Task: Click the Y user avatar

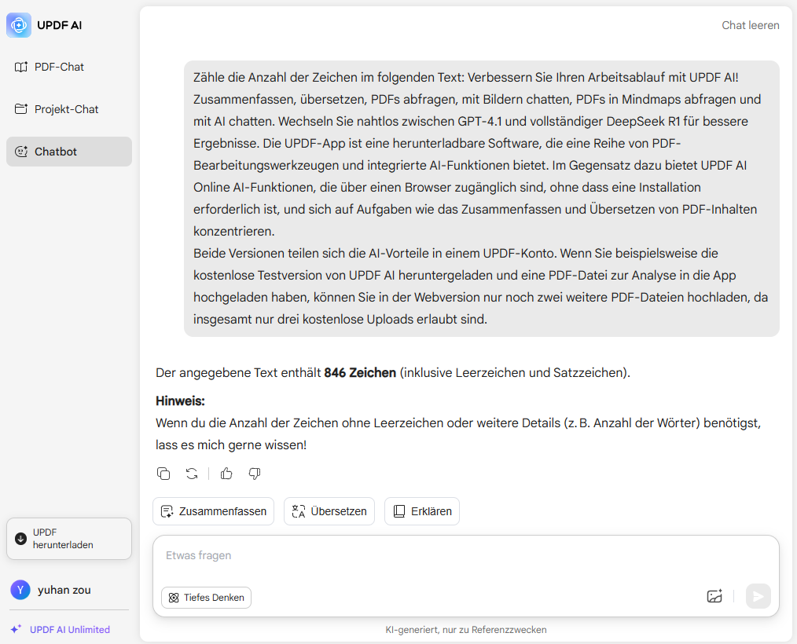Action: 20,590
